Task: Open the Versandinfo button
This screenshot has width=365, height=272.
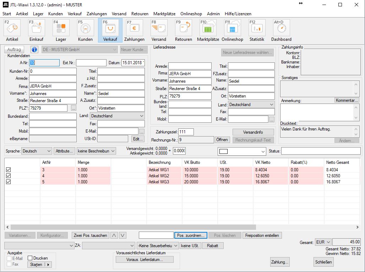Action: coord(253,132)
